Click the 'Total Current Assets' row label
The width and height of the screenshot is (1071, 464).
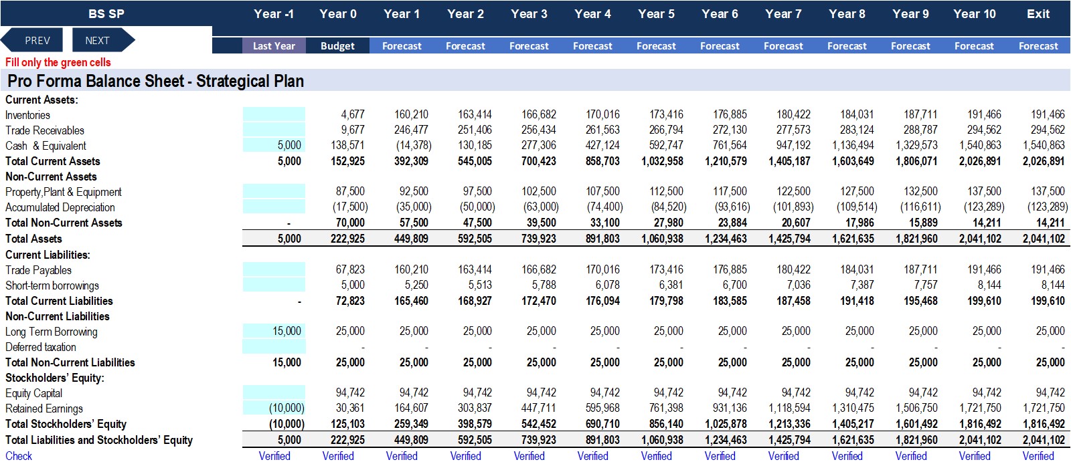pyautogui.click(x=53, y=161)
